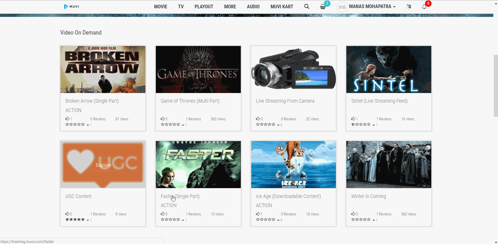Like Faster with the thumbs-up icon
Viewport: 498px width, 244px height.
pyautogui.click(x=163, y=214)
